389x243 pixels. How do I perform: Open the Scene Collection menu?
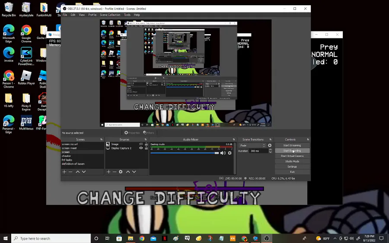[110, 15]
